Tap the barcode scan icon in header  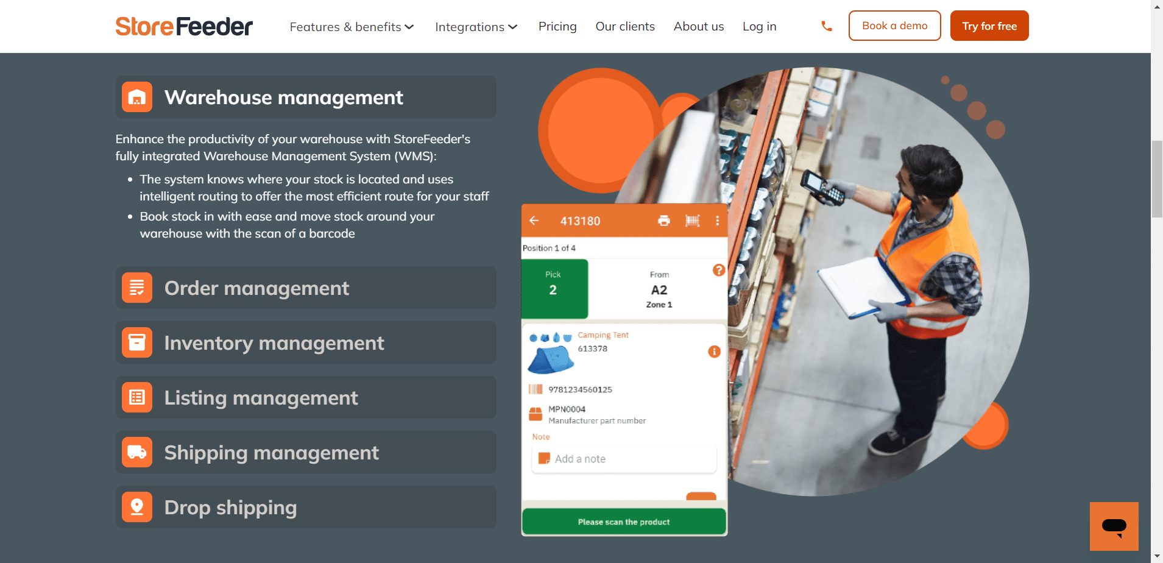[x=693, y=221]
